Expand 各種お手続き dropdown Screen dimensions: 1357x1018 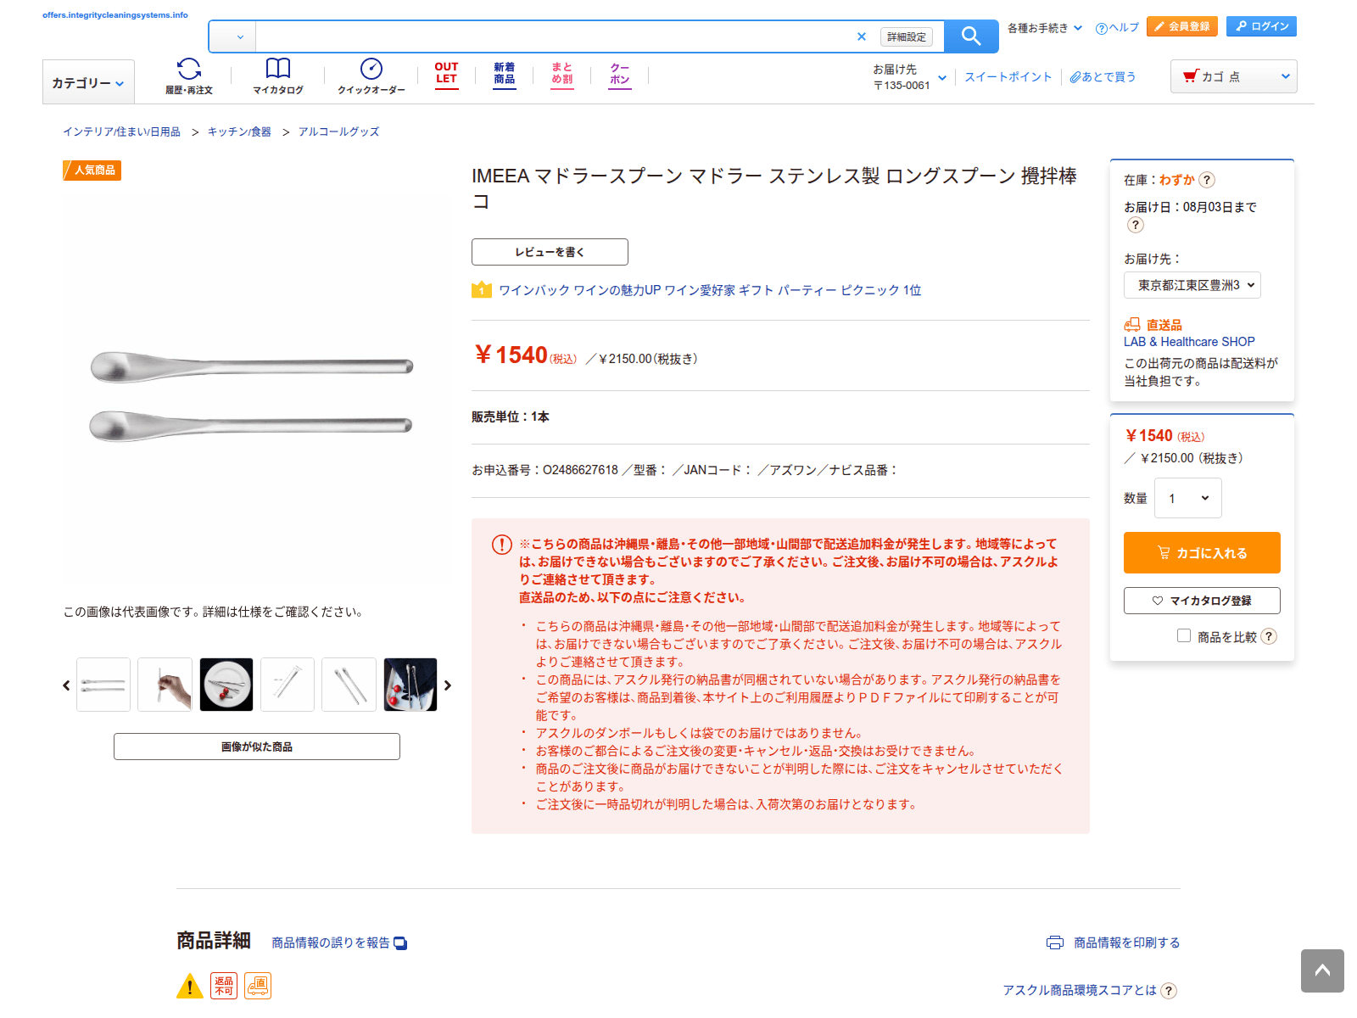tap(1044, 28)
